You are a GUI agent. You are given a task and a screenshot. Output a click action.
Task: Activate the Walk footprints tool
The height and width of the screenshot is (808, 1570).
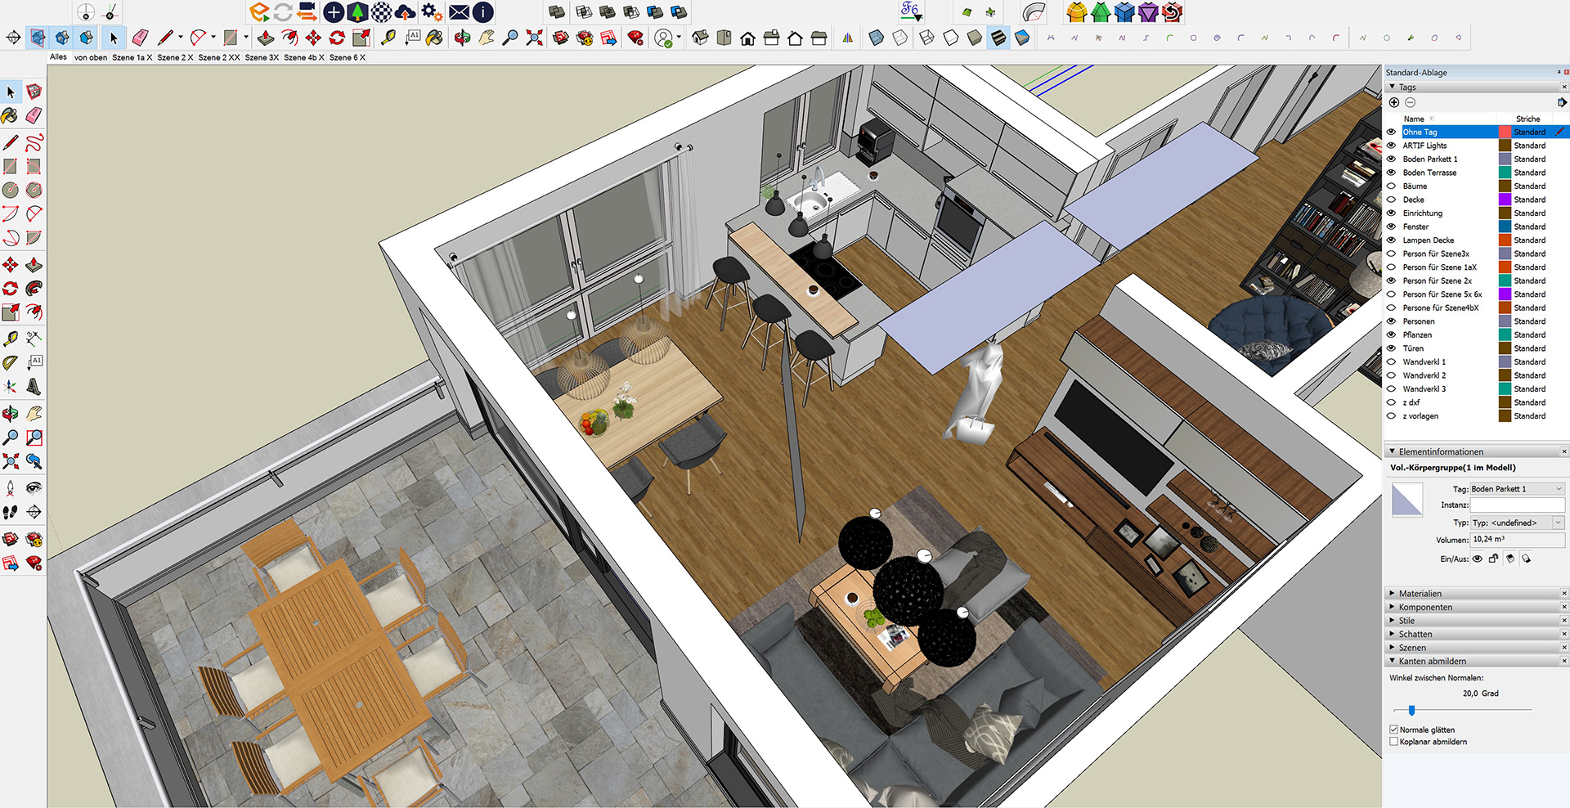point(10,512)
